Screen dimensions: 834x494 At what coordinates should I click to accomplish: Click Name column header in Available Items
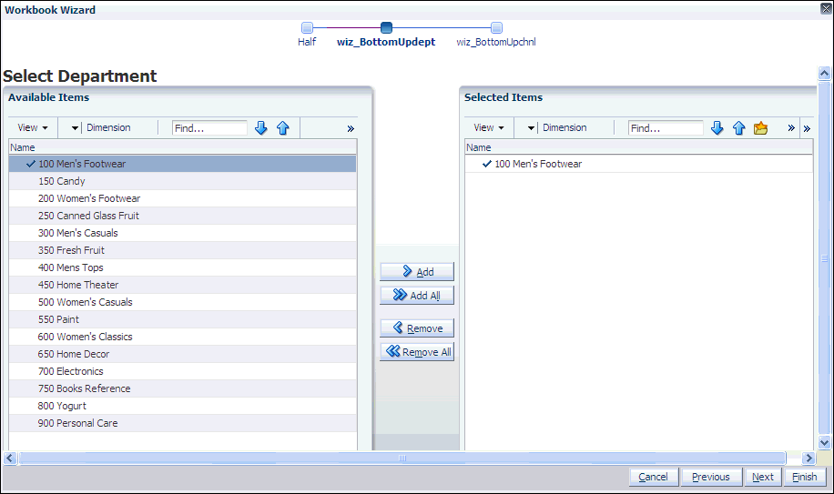[x=182, y=147]
